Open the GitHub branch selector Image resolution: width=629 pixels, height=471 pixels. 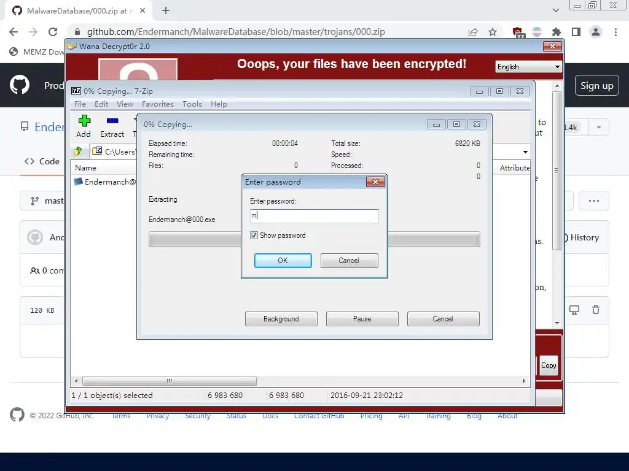(x=42, y=201)
